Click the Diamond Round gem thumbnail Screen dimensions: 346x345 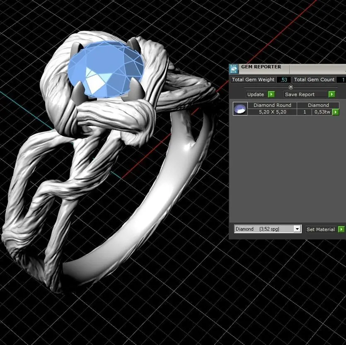(x=240, y=109)
